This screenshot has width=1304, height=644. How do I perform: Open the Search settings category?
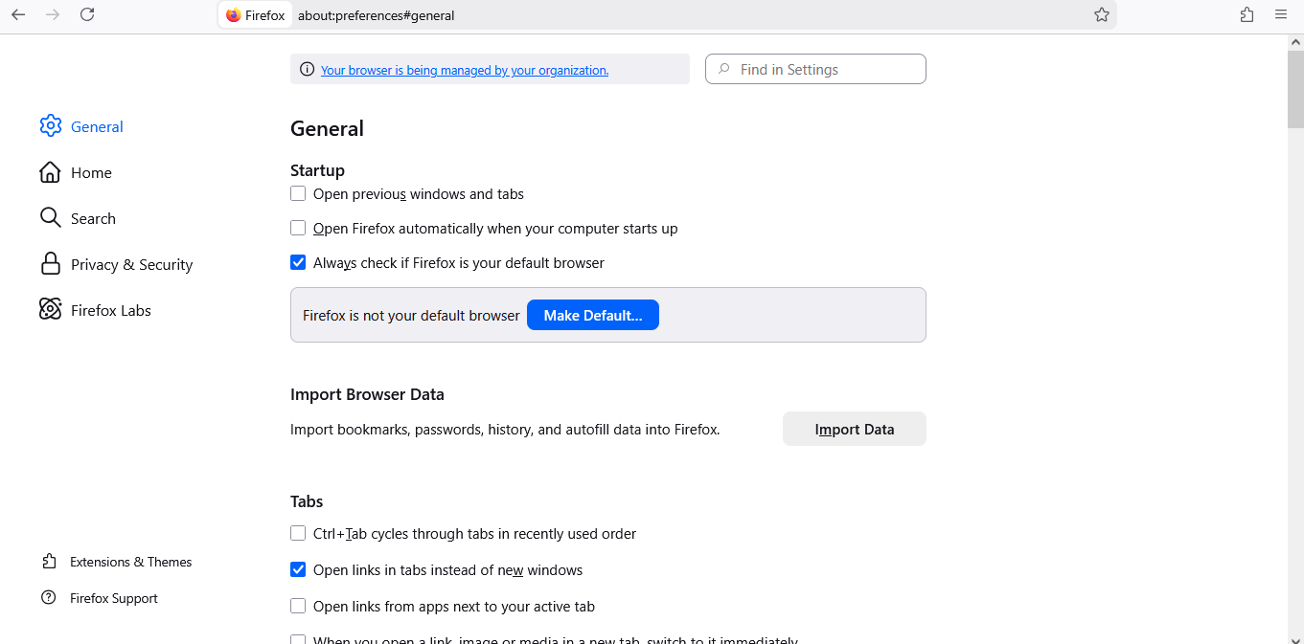[92, 218]
